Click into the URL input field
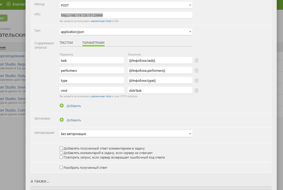The image size is (283, 190). [x=126, y=15]
